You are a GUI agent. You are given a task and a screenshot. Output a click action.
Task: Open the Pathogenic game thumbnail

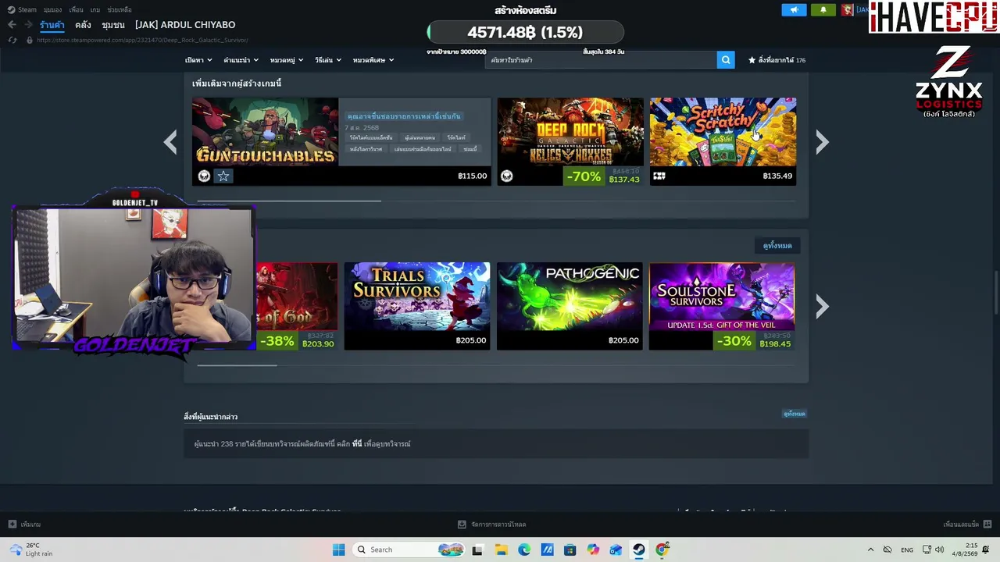(x=570, y=297)
